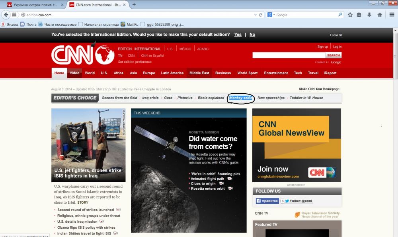Open Obama flips ISIS policy story

86,227
